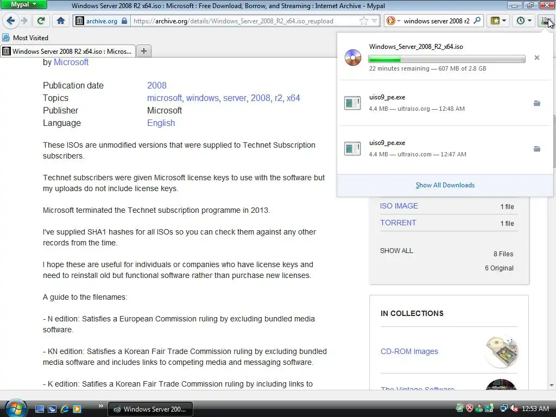The height and width of the screenshot is (417, 556).
Task: Click the magnifier search button
Action: 477,21
